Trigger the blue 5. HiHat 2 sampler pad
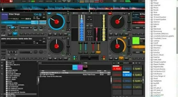The image size is (178, 97). [x=127, y=75]
